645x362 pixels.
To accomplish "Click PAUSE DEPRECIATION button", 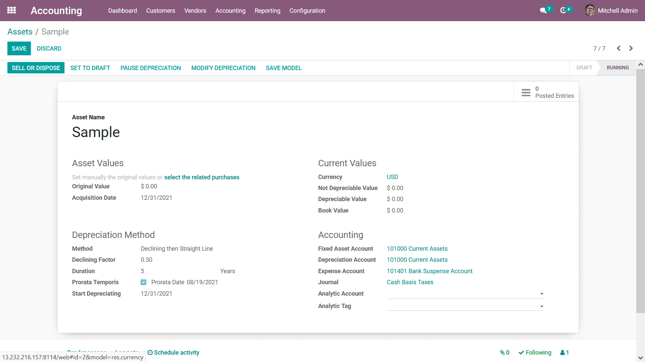I will tap(150, 68).
